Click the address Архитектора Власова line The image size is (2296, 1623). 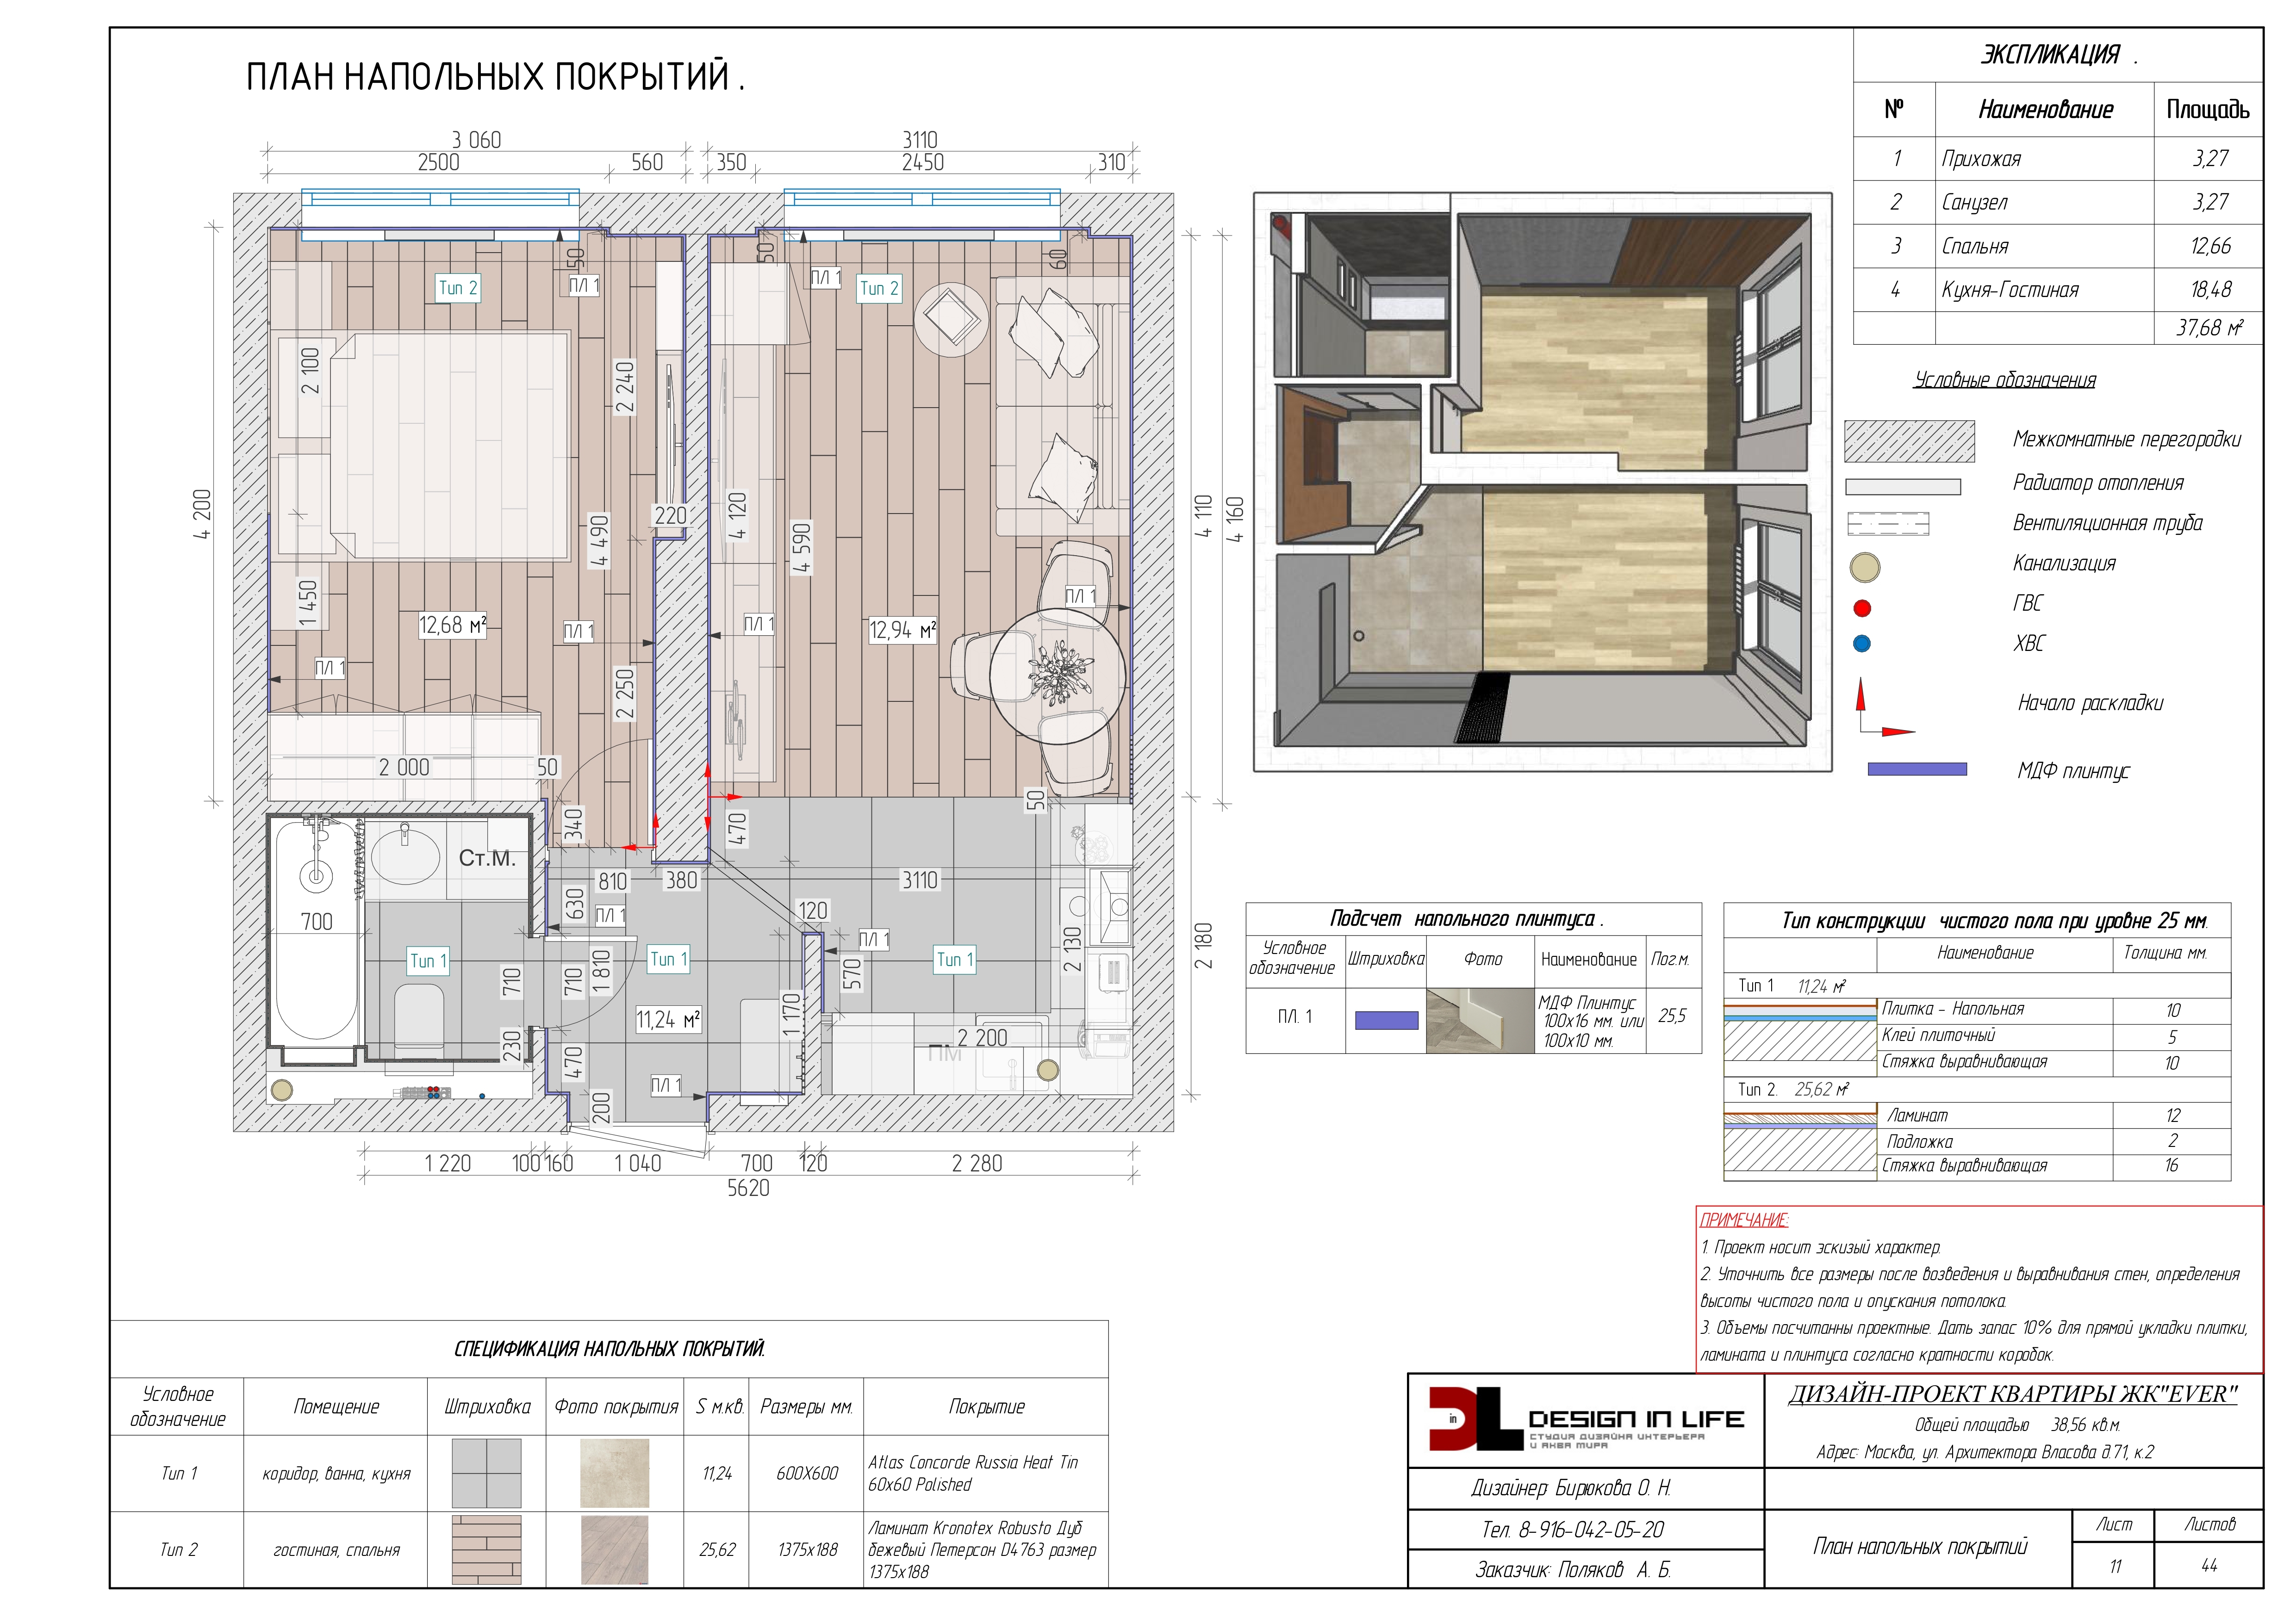[1985, 1452]
